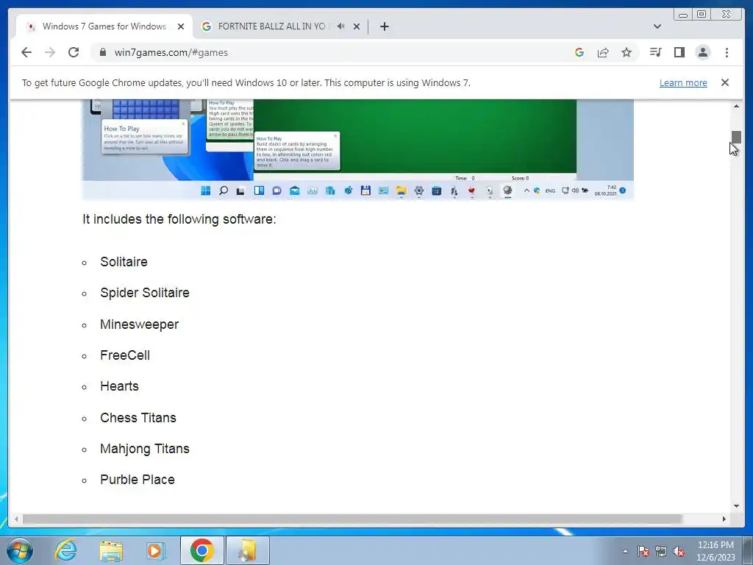Screen dimensions: 753x565
Task: Open Chrome side panel
Action: point(679,52)
